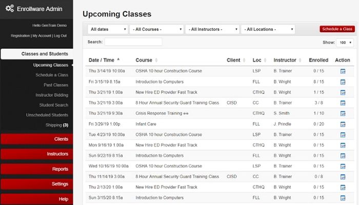The height and width of the screenshot is (205, 359).
Task: Click the Schedule a Class button
Action: (x=337, y=29)
